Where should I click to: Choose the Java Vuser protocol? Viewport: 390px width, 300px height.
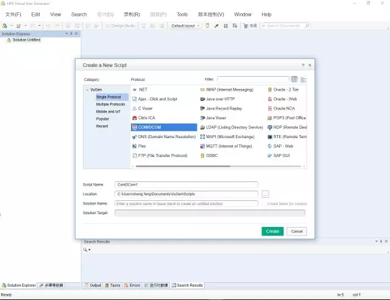213,118
